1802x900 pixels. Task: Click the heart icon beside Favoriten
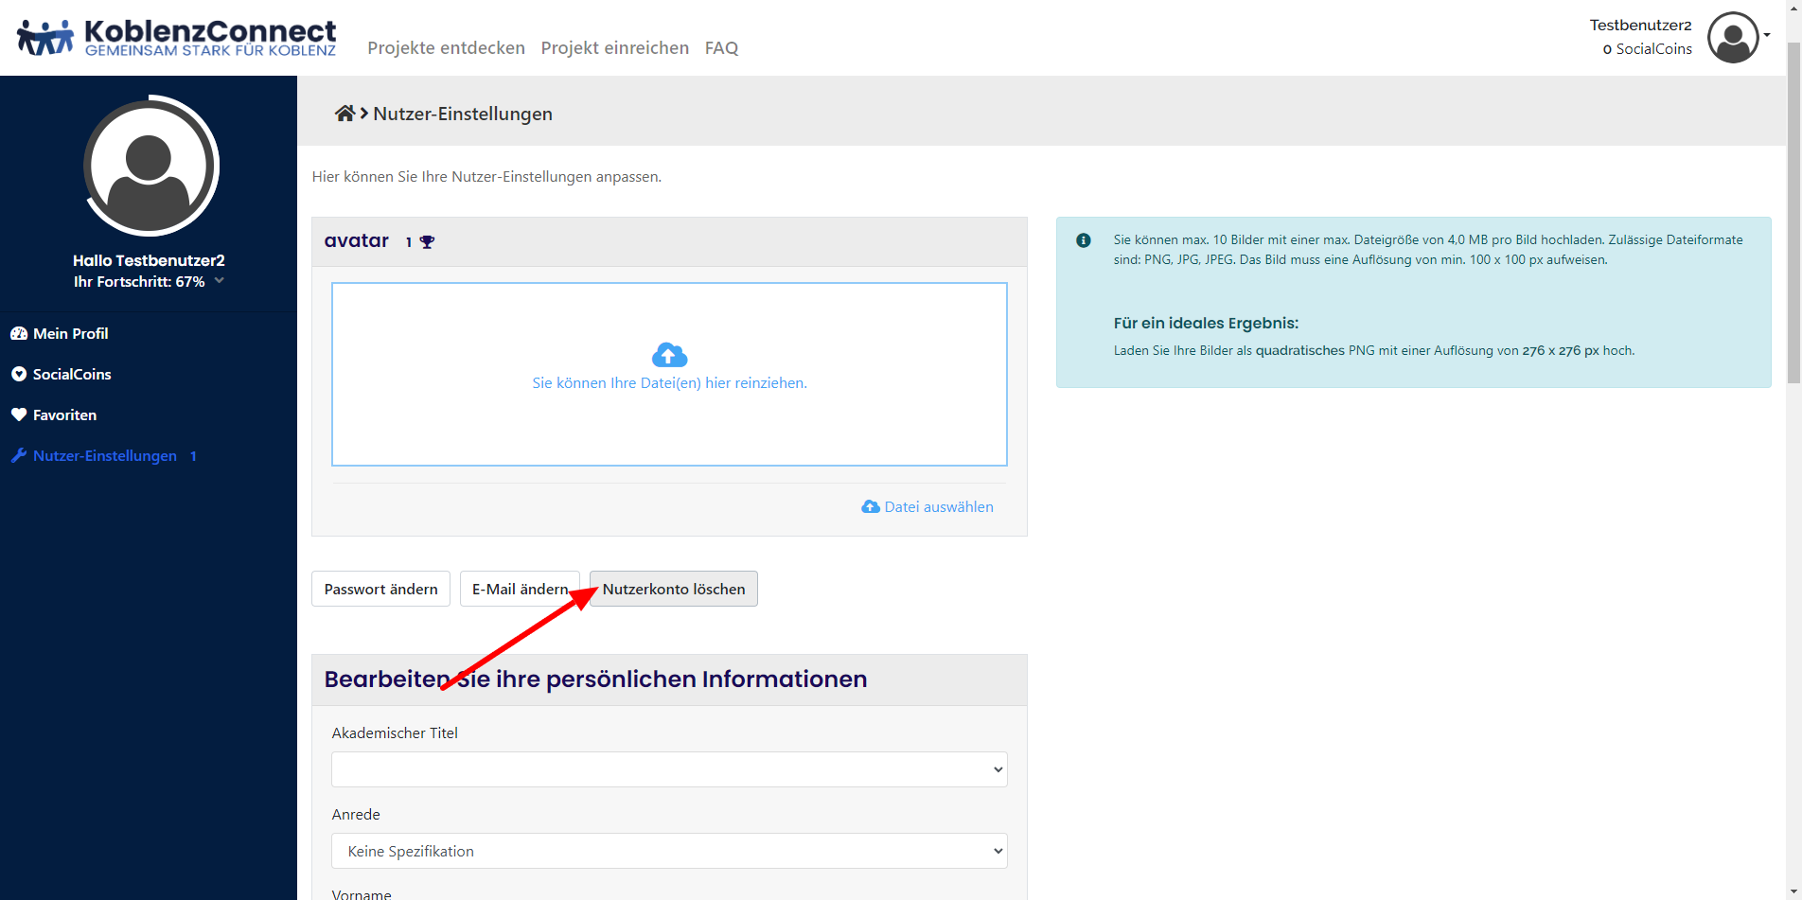point(18,415)
